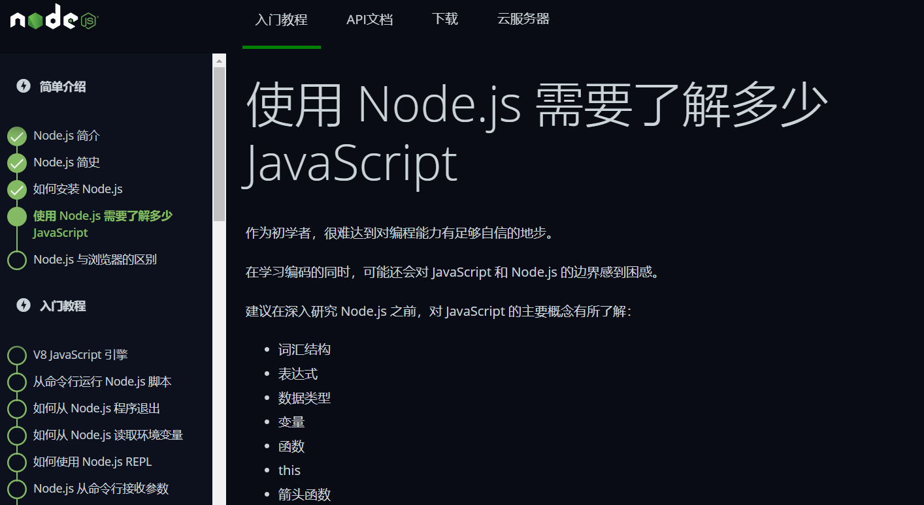Click the checkmark circle for Node.js 简史

[x=17, y=163]
